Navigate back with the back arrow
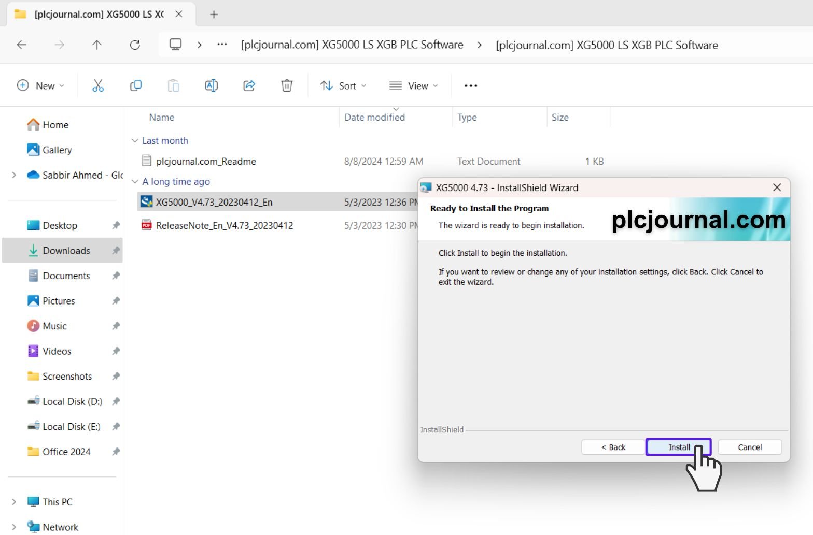Screen dimensions: 813x535 22,45
